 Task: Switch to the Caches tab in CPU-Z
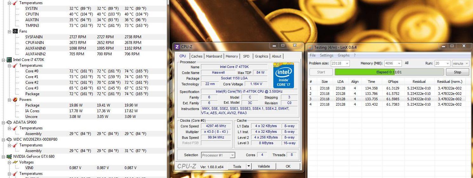(x=197, y=56)
